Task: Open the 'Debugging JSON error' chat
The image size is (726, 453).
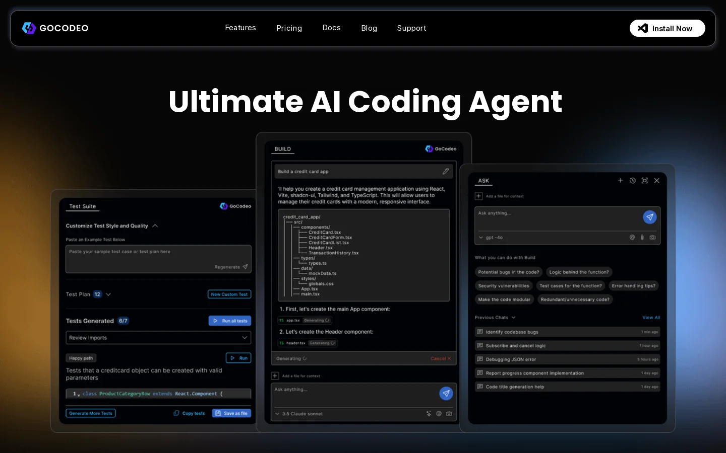Action: coord(567,359)
